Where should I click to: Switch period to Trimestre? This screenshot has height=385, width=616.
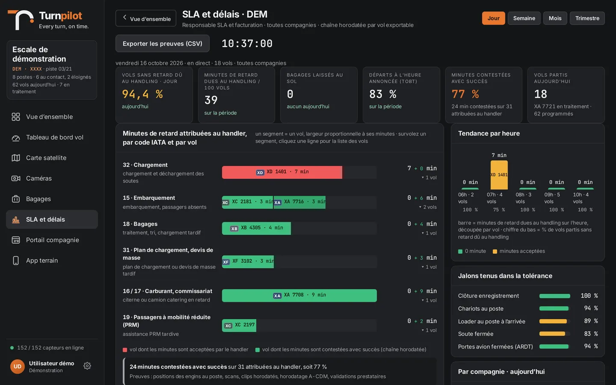tap(587, 18)
